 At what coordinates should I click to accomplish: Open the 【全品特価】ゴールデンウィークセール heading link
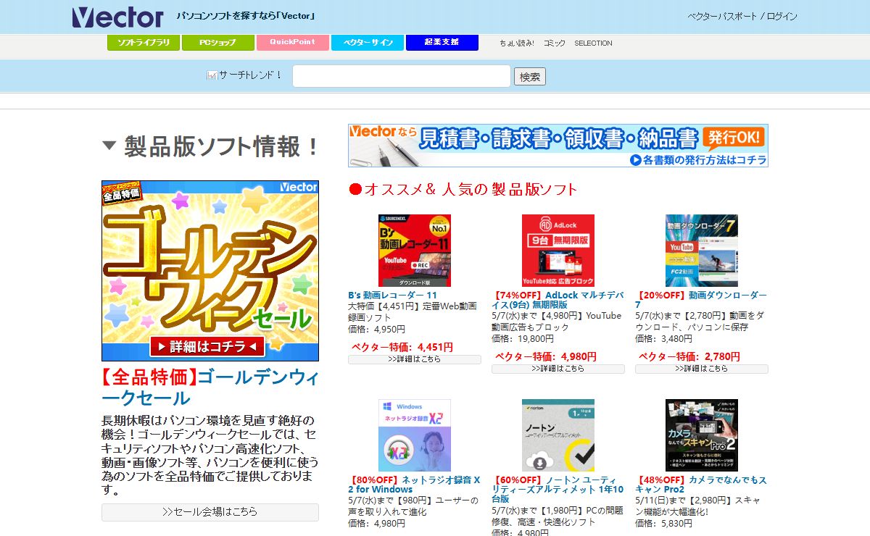210,387
